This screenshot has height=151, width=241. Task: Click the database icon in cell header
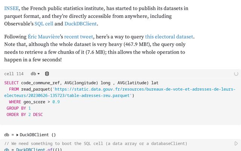pyautogui.click(x=47, y=74)
